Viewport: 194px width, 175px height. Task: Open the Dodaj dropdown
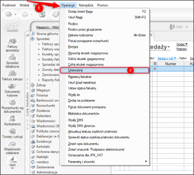182,44
